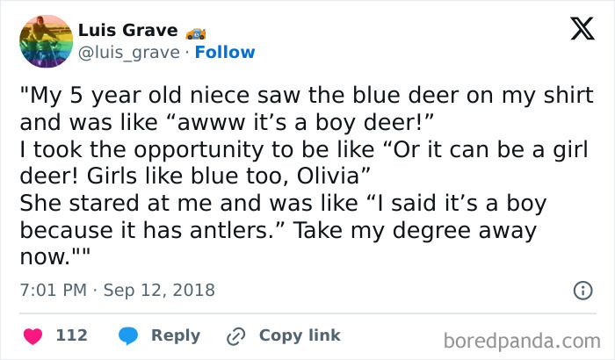The height and width of the screenshot is (360, 615).
Task: Click the blue reply bubble icon
Action: tap(128, 335)
